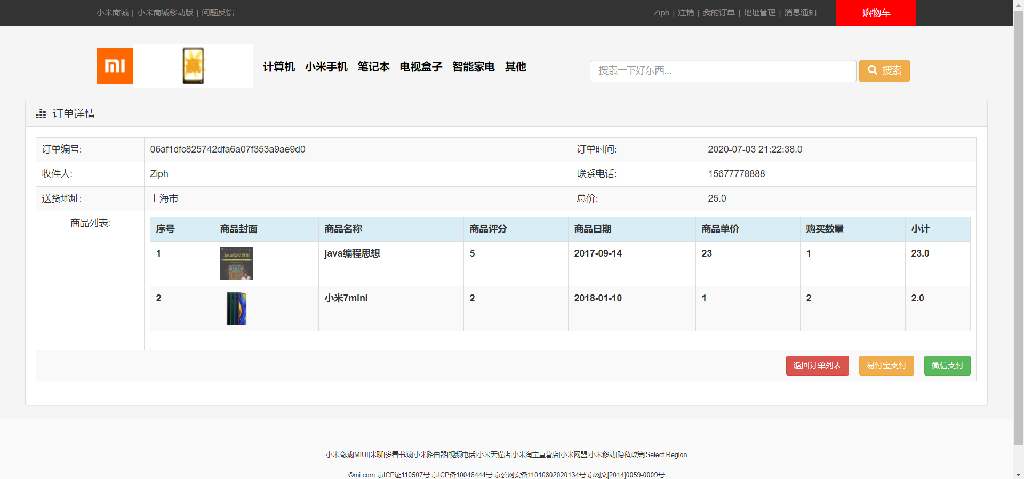
Task: Click the 商品日期 column header
Action: [x=593, y=229]
